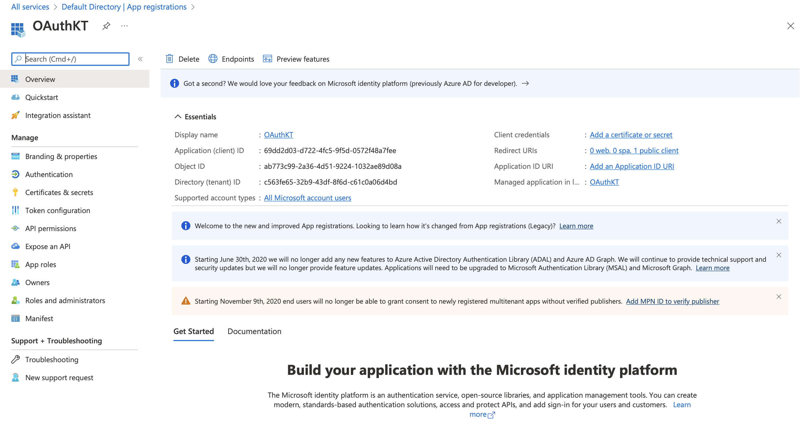Select Overview in the sidebar

tap(75, 79)
